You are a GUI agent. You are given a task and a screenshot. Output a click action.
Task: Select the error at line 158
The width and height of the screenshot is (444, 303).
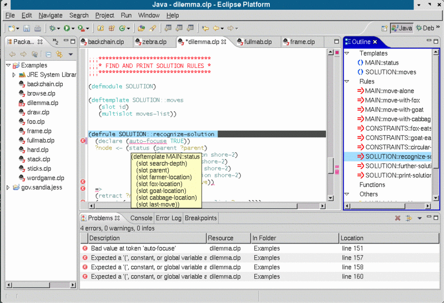(259, 267)
